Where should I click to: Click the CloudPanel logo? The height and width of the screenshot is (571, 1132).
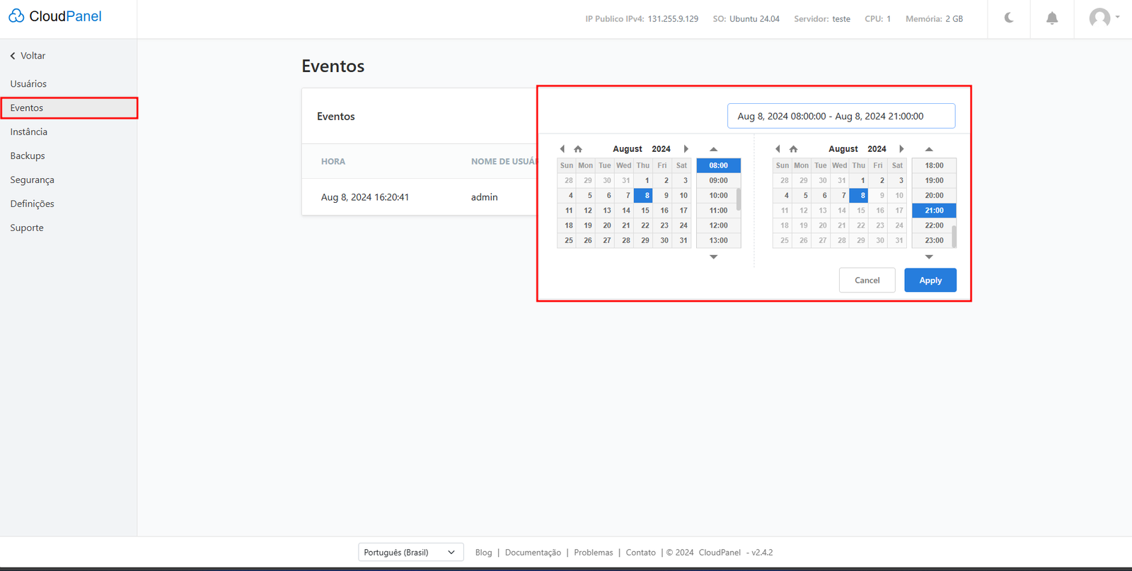pyautogui.click(x=55, y=16)
